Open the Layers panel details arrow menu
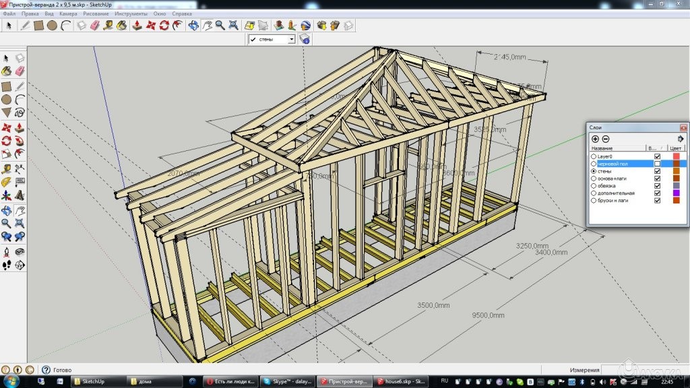Screen dimensions: 690x388 [x=681, y=138]
